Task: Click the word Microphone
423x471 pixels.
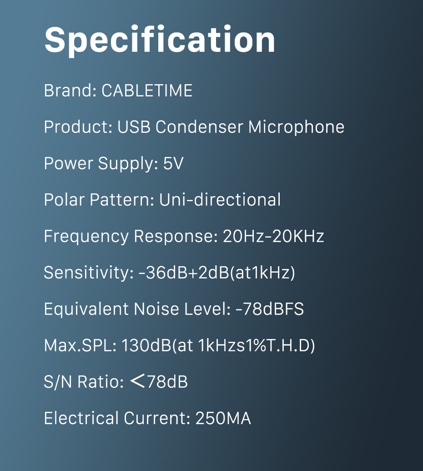Action: pyautogui.click(x=296, y=127)
